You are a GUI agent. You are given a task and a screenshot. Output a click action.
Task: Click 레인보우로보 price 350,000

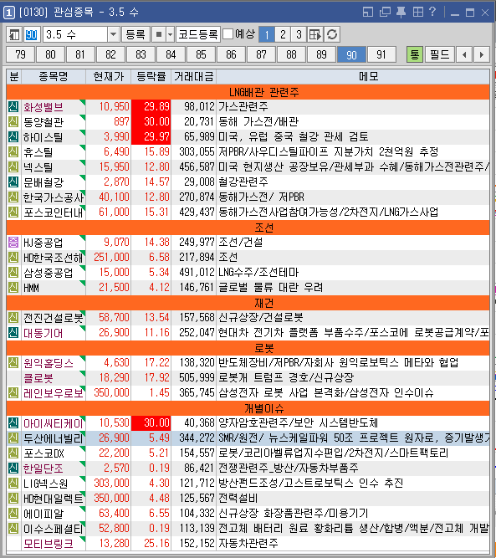coord(111,392)
